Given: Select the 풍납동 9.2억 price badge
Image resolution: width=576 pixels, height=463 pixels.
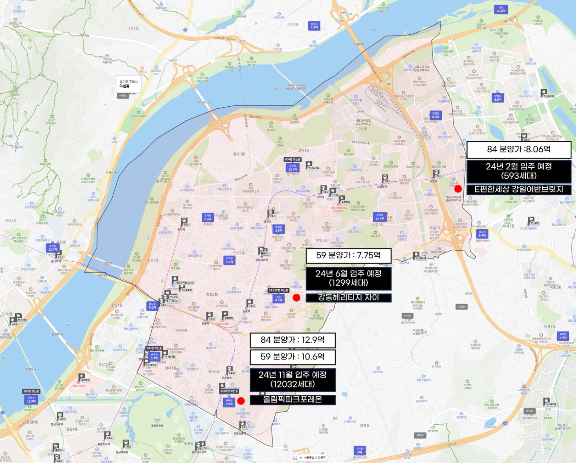Looking at the screenshot, I should click(152, 306).
